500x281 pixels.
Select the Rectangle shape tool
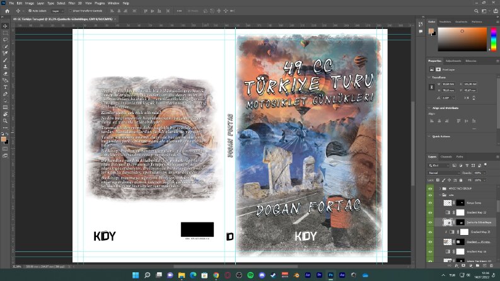pos(5,107)
